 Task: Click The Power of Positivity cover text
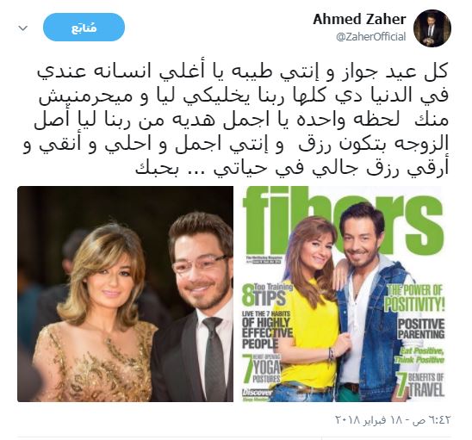[x=415, y=298]
